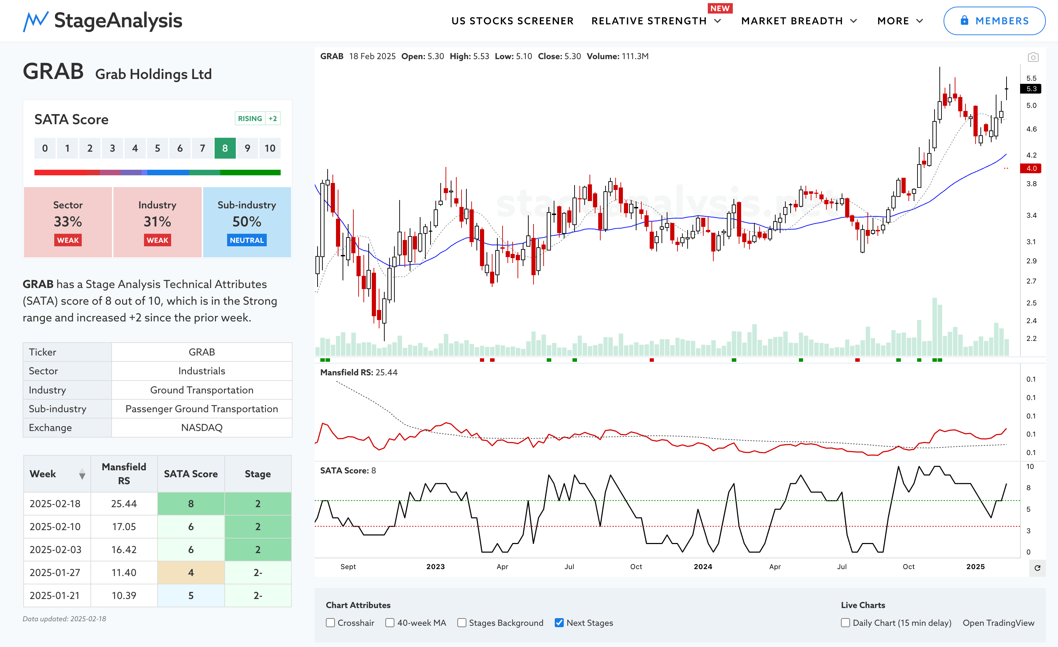Enable Daily Chart 15 min delay checkbox

pyautogui.click(x=845, y=623)
